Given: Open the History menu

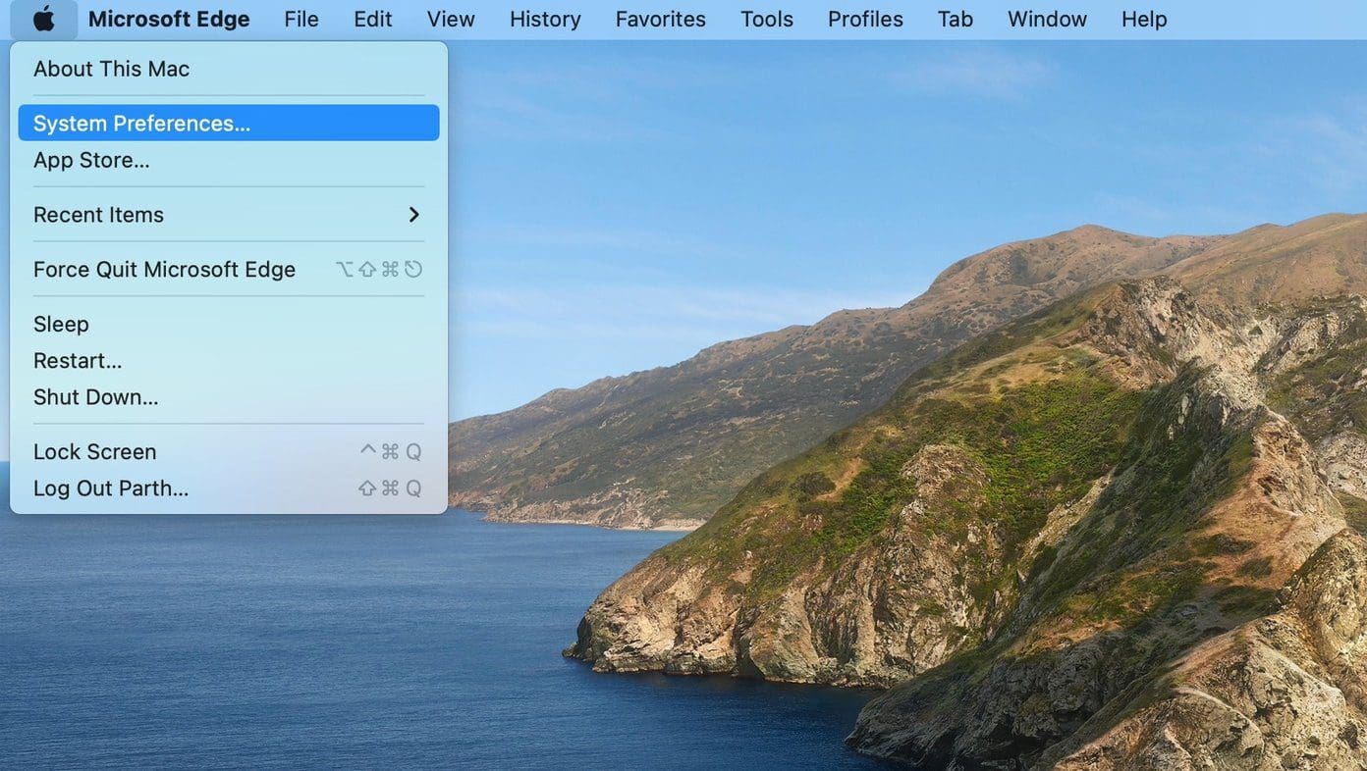Looking at the screenshot, I should coord(545,19).
